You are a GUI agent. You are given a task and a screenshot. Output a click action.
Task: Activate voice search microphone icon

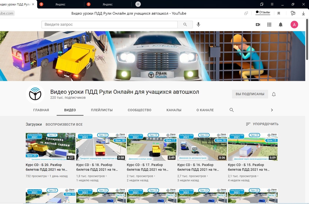point(198,24)
